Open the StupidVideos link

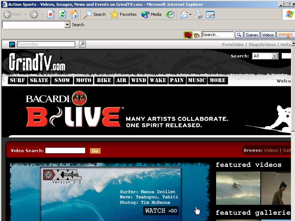tap(262, 45)
